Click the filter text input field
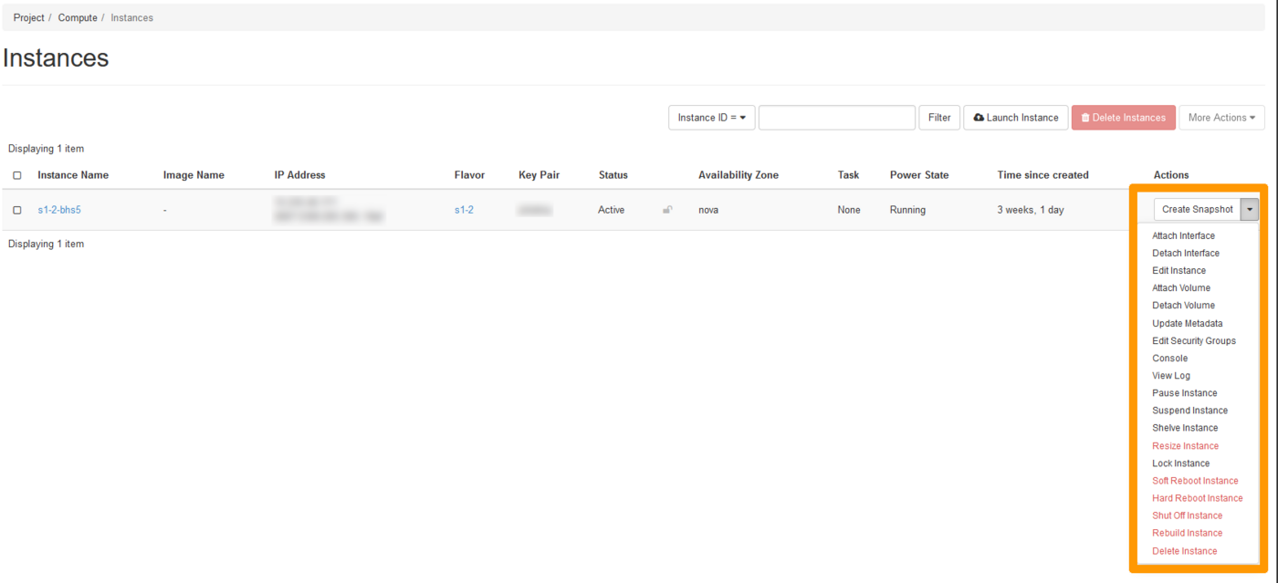Screen dimensions: 1278x583 click(x=836, y=118)
